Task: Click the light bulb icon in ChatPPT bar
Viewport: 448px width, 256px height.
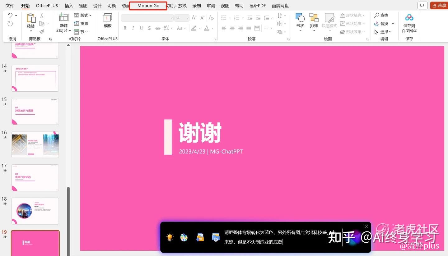Action: 170,238
